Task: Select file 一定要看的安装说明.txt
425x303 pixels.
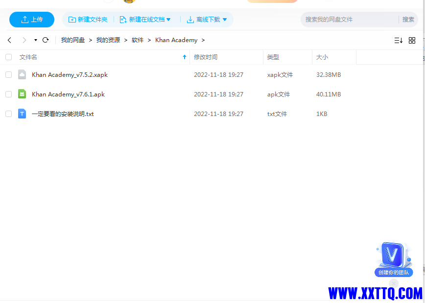Action: (63, 114)
